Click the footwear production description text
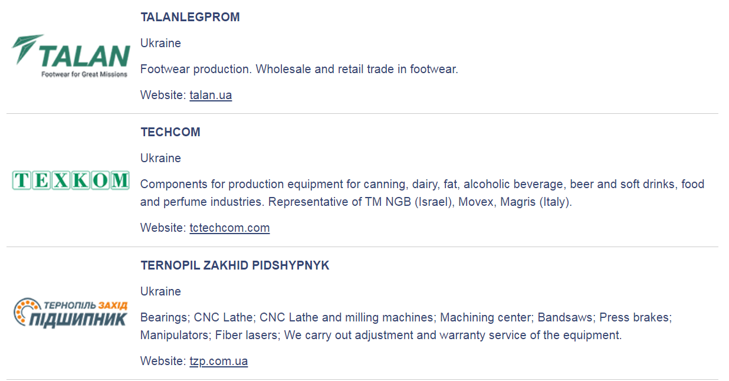Viewport: 729px width, 381px height. [x=299, y=69]
